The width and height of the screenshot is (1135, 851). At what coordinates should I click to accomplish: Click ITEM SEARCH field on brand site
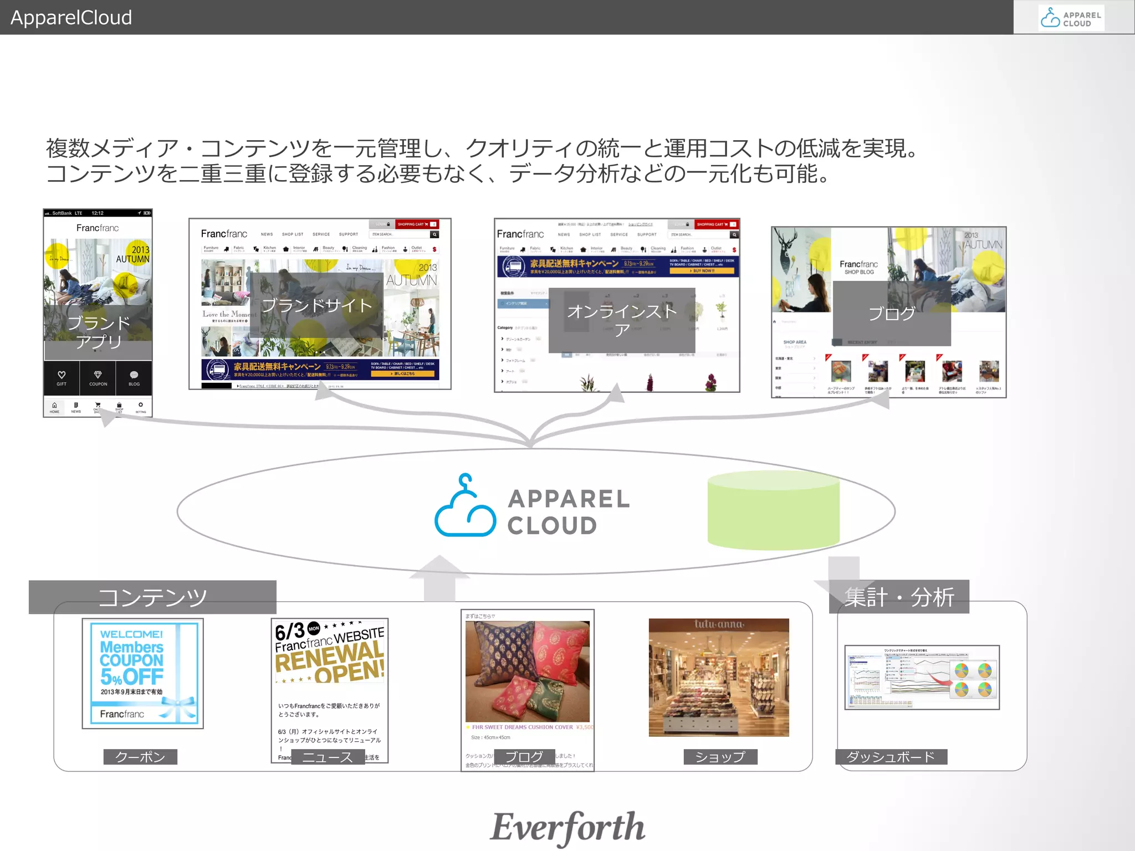click(x=400, y=234)
